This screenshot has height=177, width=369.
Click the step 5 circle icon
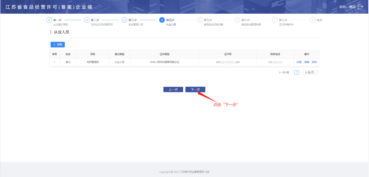(199, 20)
